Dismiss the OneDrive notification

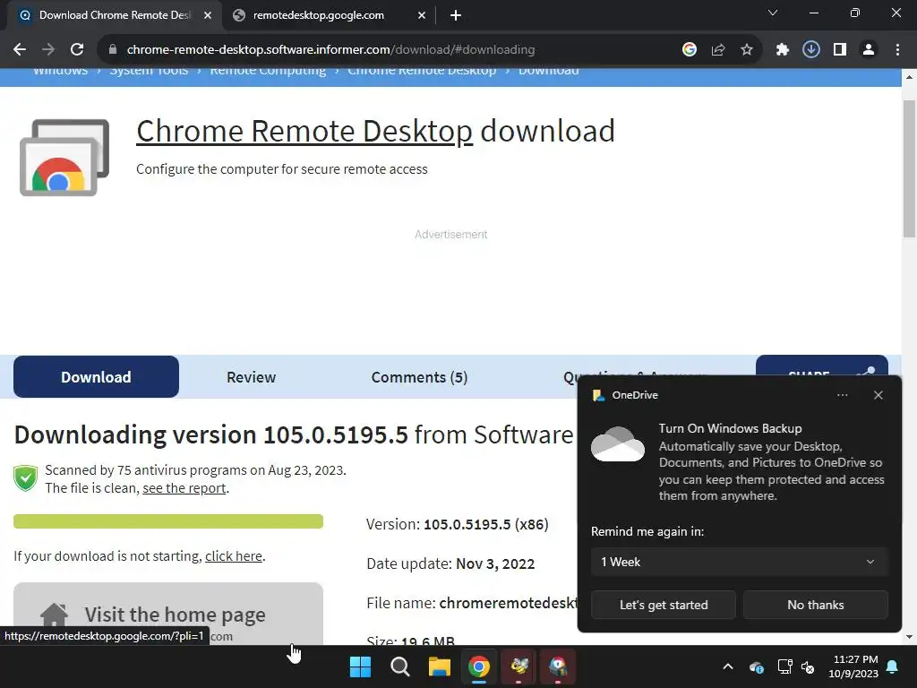878,395
